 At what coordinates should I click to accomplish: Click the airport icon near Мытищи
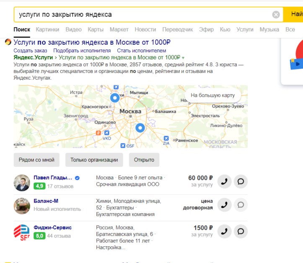click(x=116, y=87)
